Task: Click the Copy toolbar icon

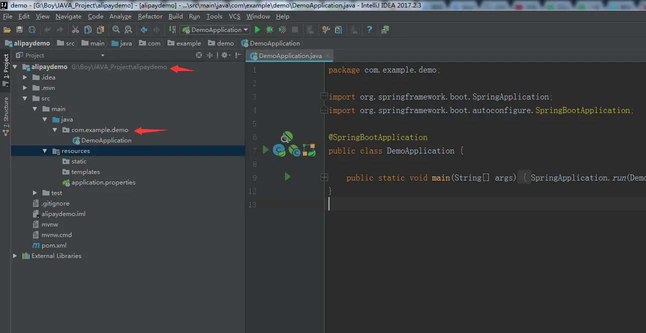Action: [88, 30]
